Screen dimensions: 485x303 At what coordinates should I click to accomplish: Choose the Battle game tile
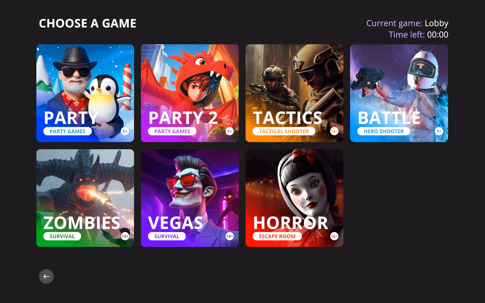coord(399,93)
